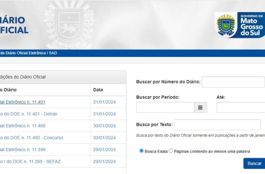Click the Diário Oficial logo in the header
The image size is (265, 174).
(14, 25)
